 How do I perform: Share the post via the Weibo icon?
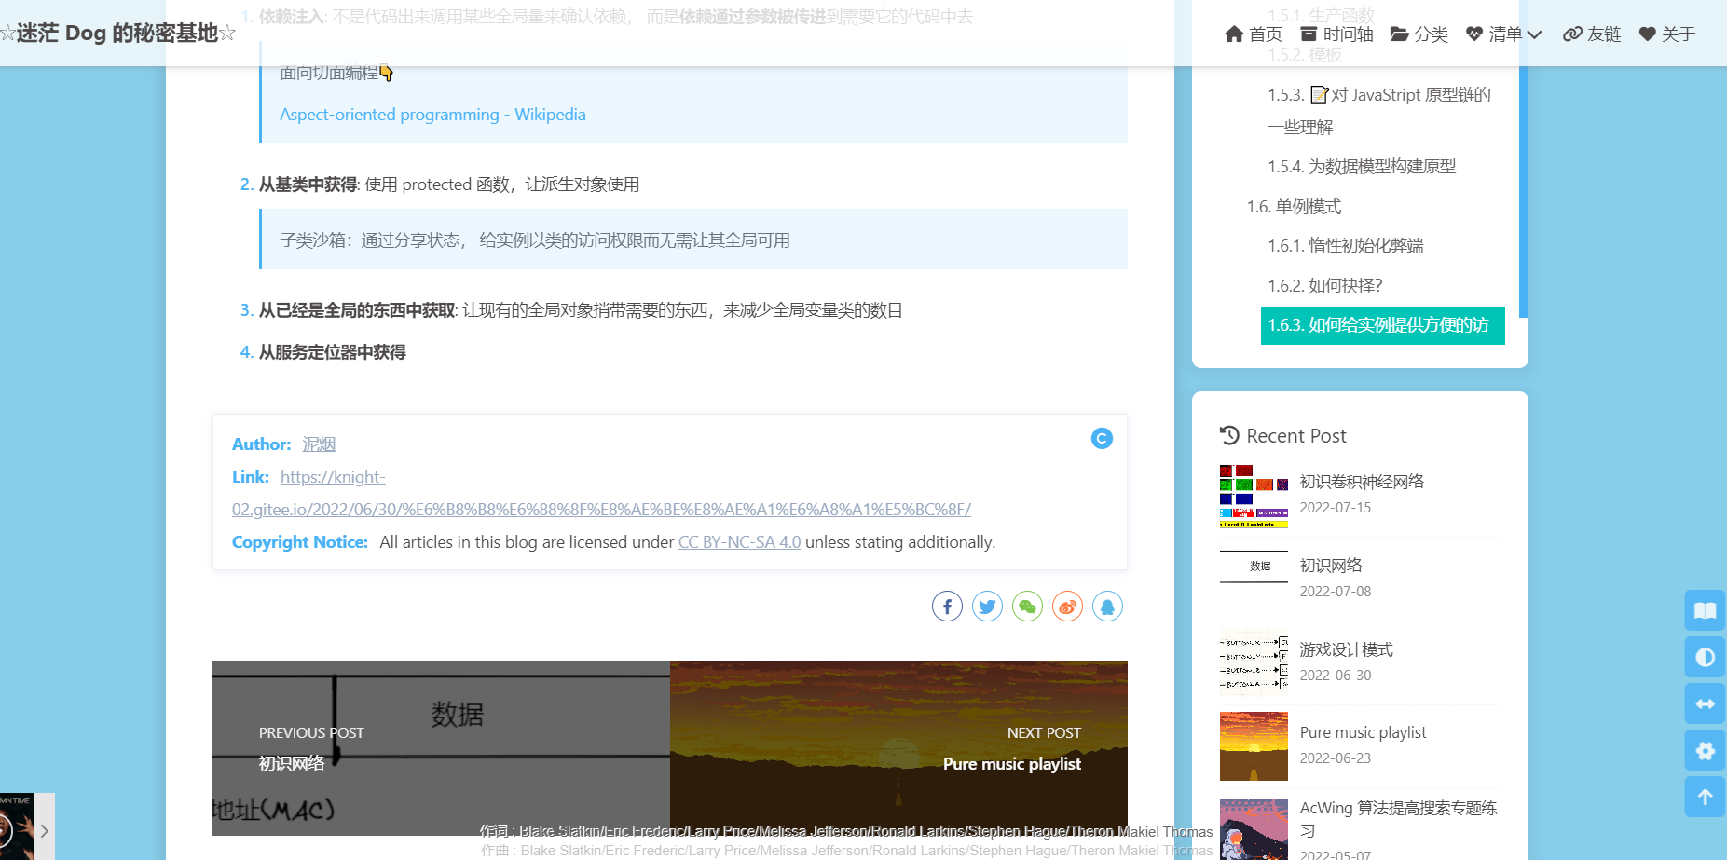click(1067, 606)
